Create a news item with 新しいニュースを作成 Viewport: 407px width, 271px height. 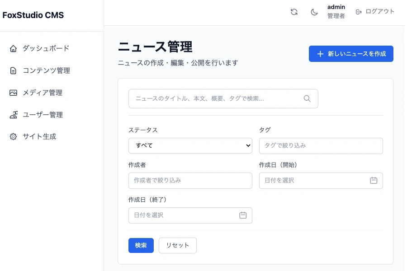[351, 53]
